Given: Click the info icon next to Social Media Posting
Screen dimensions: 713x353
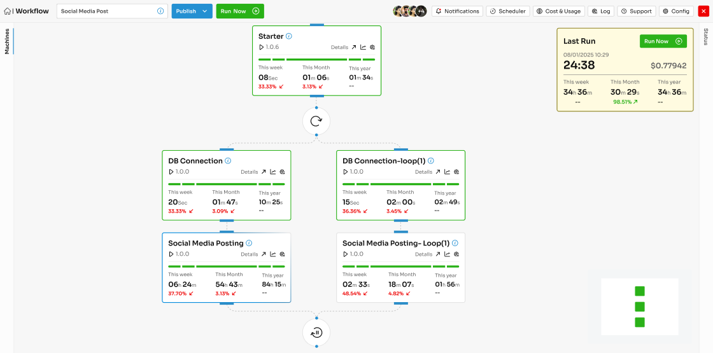Looking at the screenshot, I should pyautogui.click(x=249, y=243).
